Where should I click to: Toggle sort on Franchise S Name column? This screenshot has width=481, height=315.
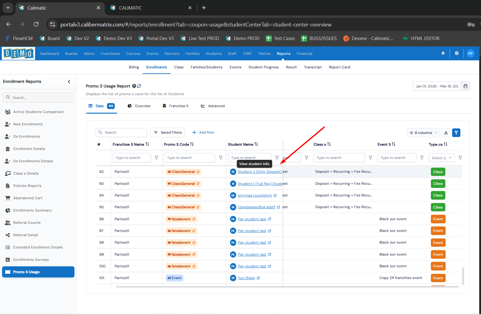point(147,144)
